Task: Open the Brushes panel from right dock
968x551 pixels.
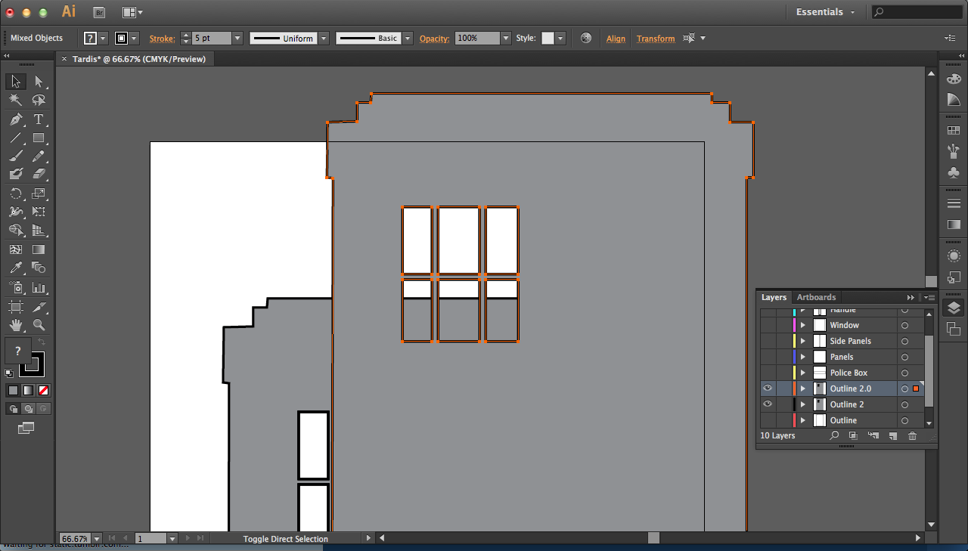Action: (x=954, y=150)
